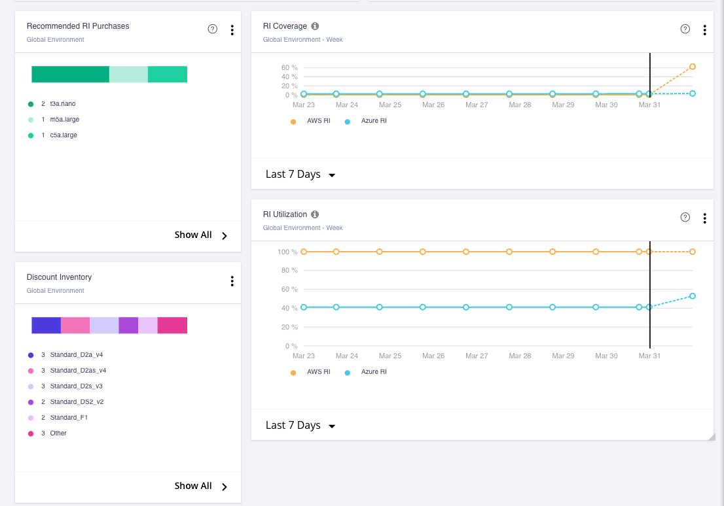This screenshot has width=724, height=506.
Task: Click the RI Coverage info icon
Action: pos(315,26)
